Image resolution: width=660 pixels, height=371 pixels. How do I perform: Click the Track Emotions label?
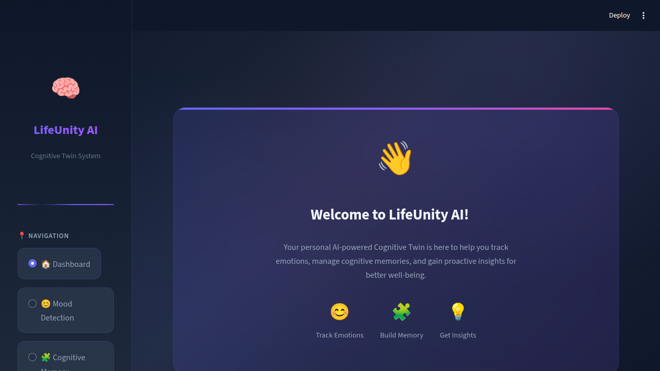coord(340,335)
